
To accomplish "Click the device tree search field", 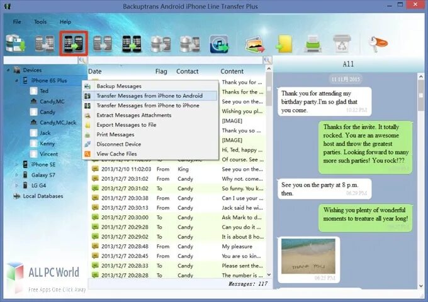I will (x=41, y=60).
